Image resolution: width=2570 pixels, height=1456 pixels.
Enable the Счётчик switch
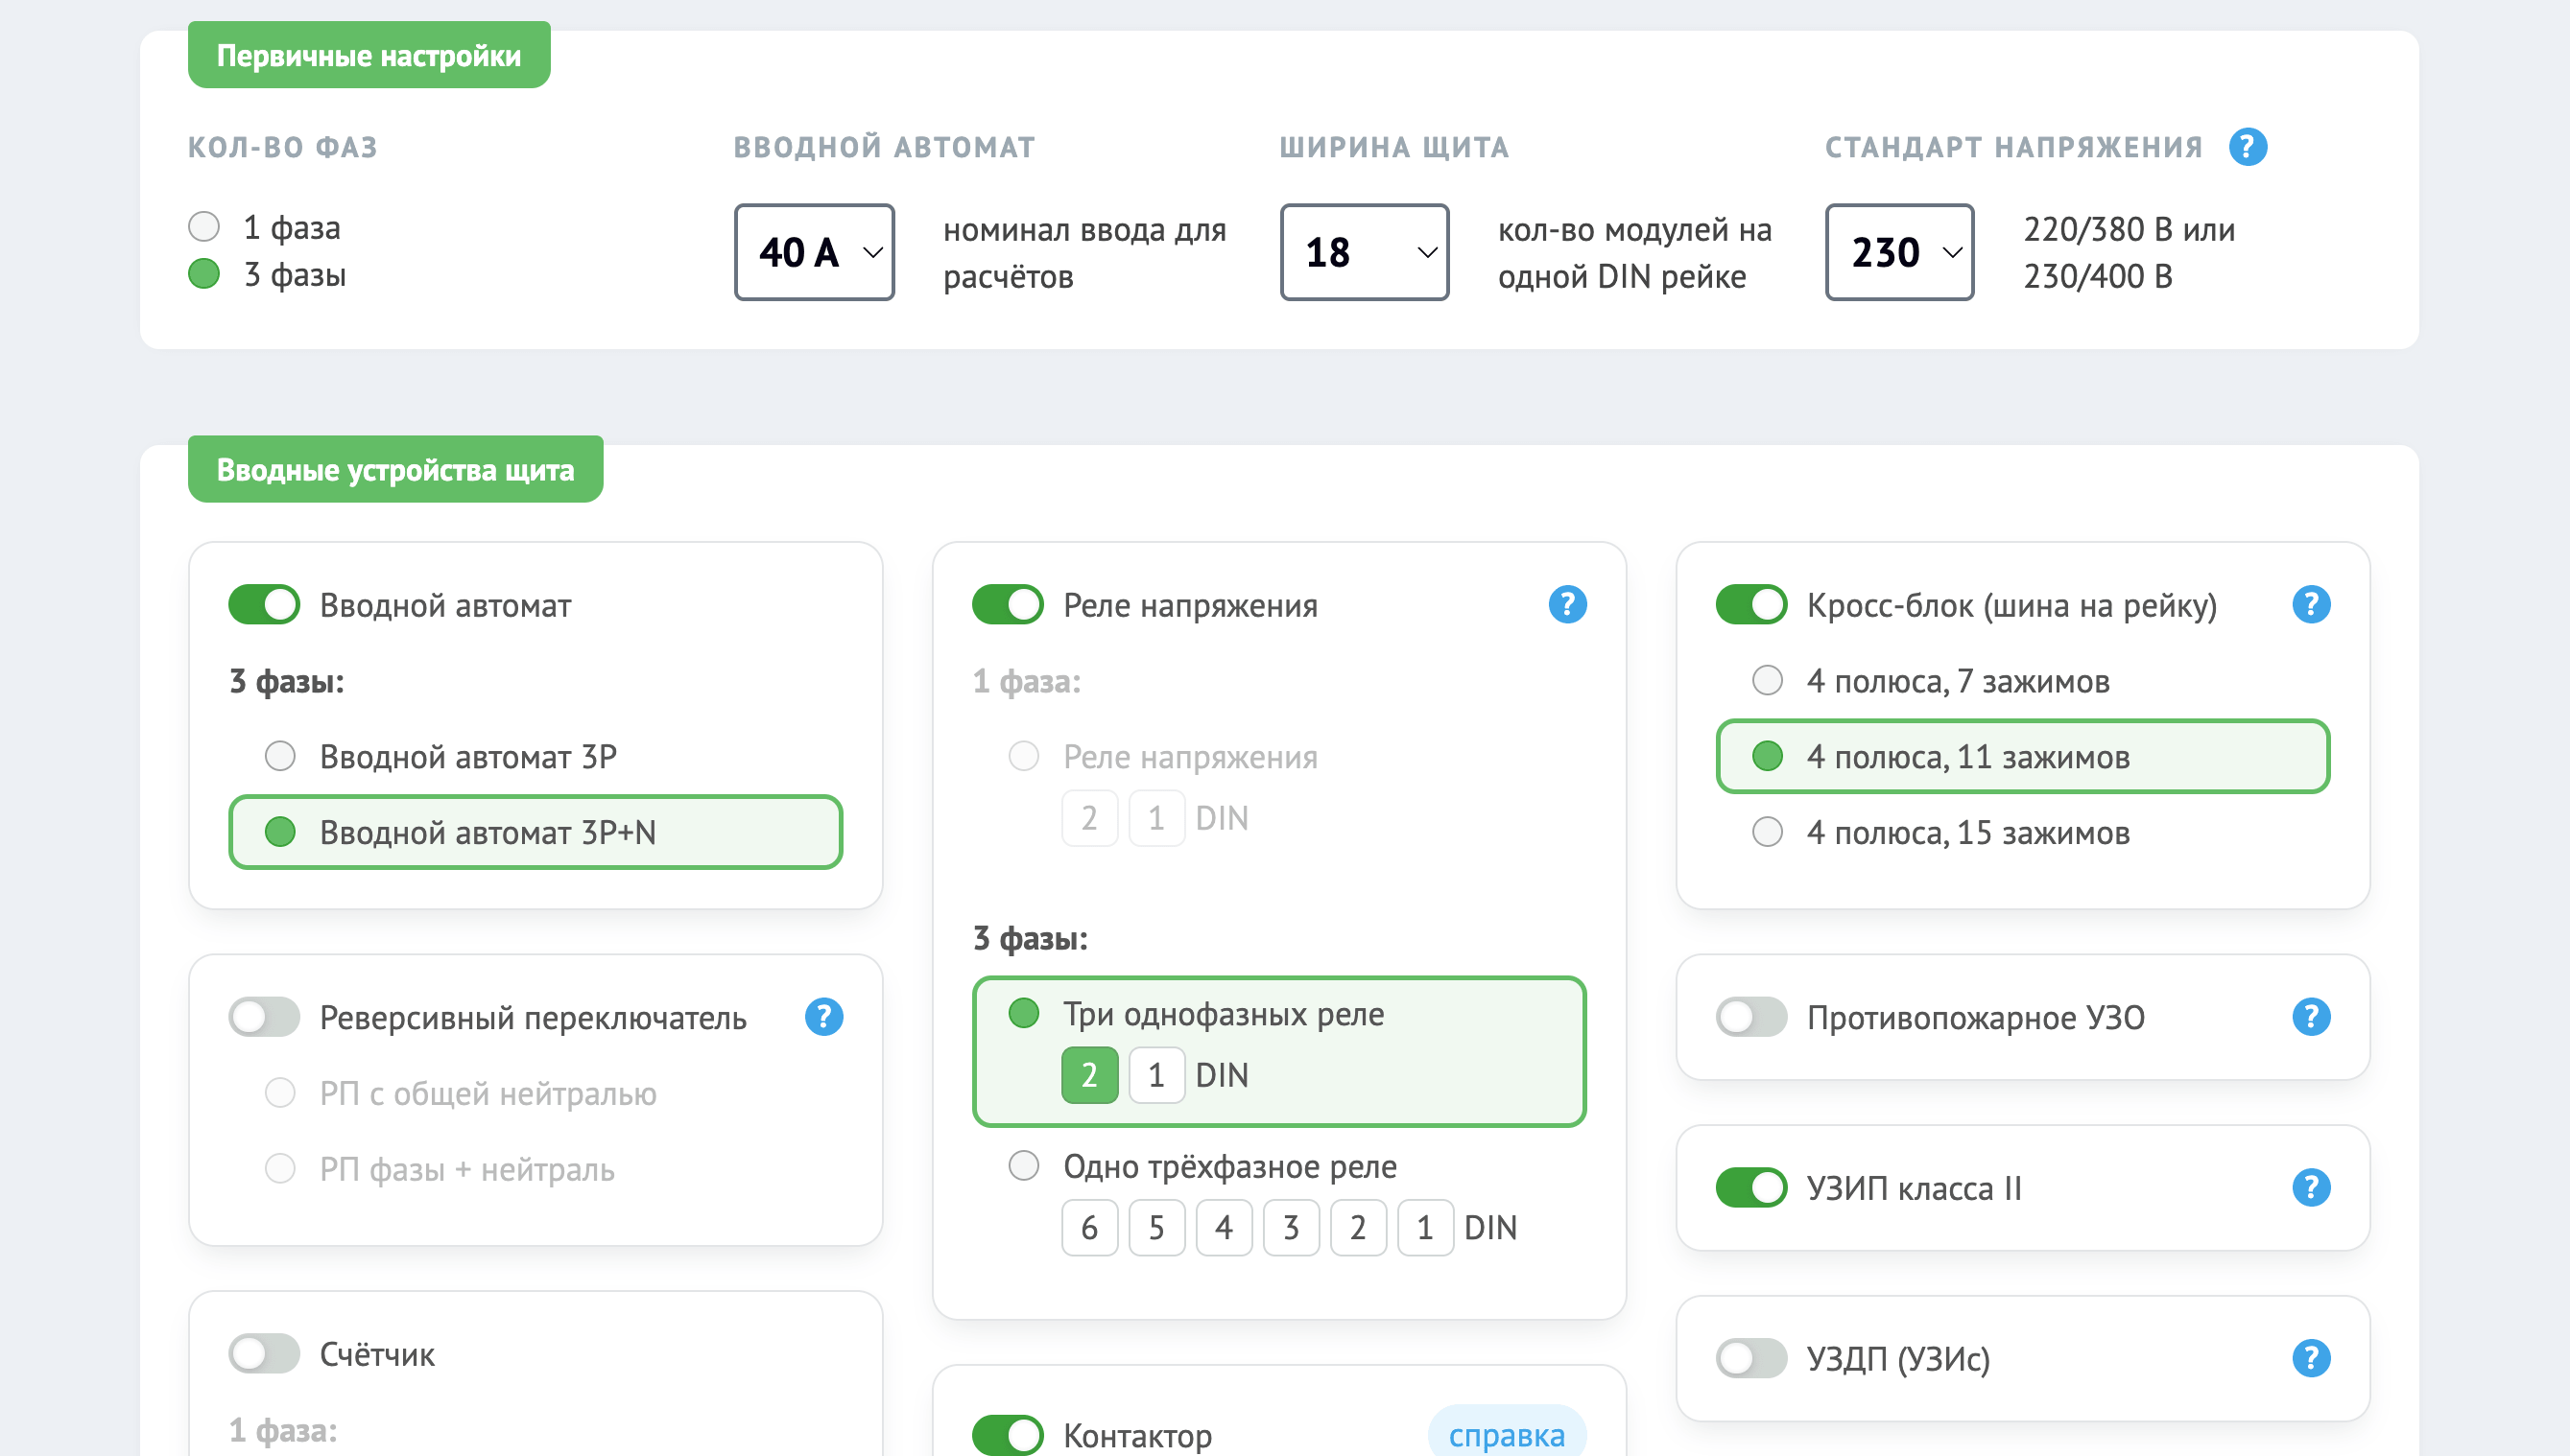(264, 1354)
